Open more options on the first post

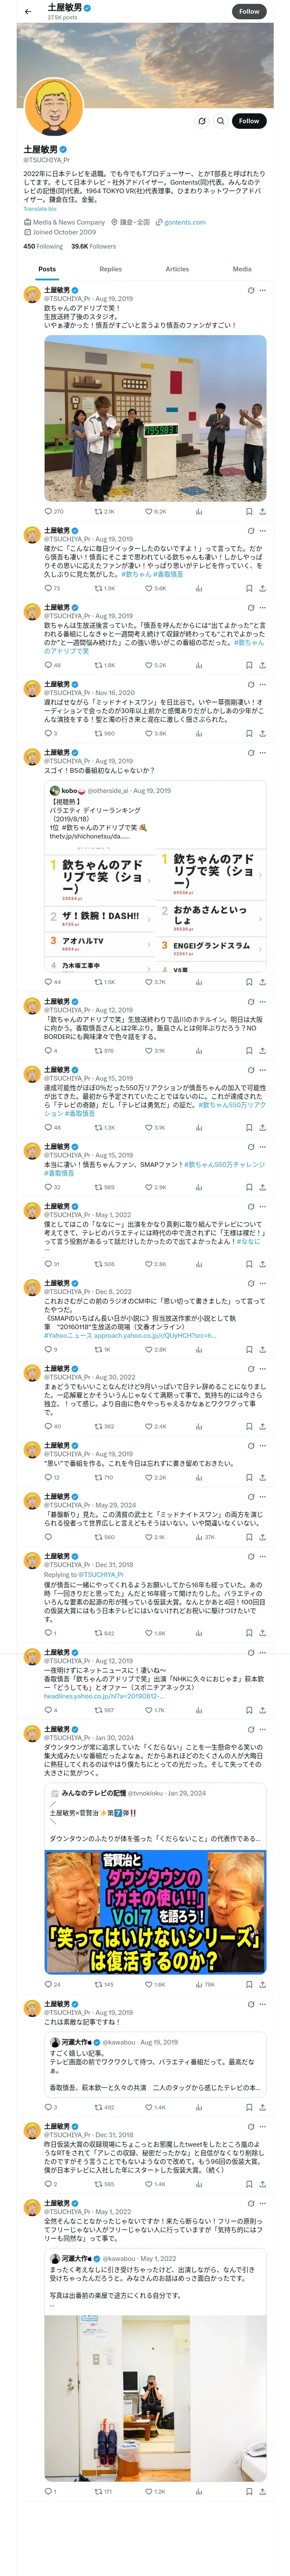pos(262,290)
